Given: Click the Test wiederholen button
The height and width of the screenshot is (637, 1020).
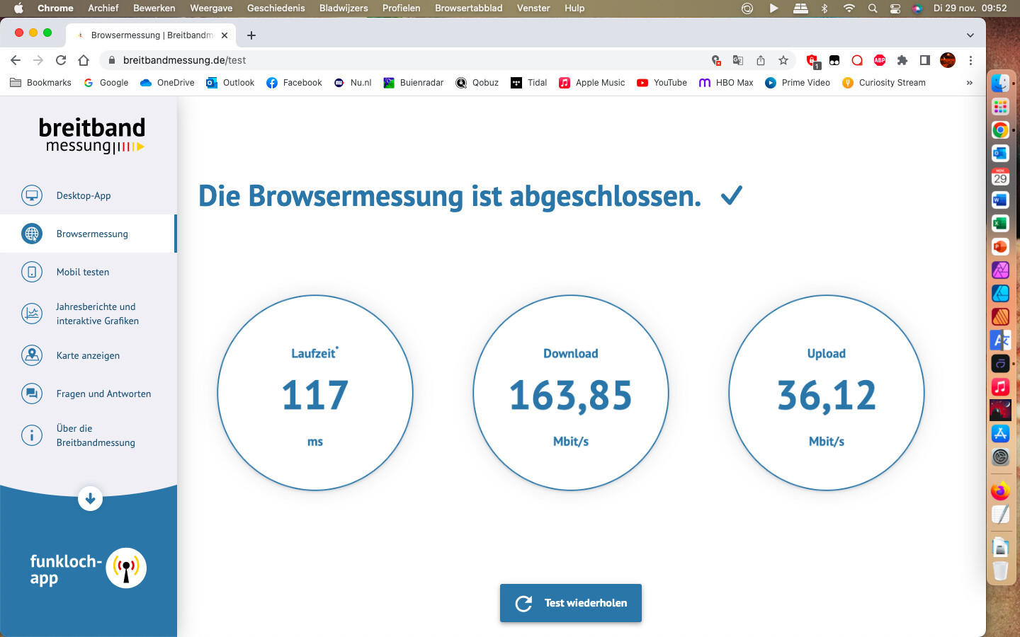Looking at the screenshot, I should click(x=571, y=603).
